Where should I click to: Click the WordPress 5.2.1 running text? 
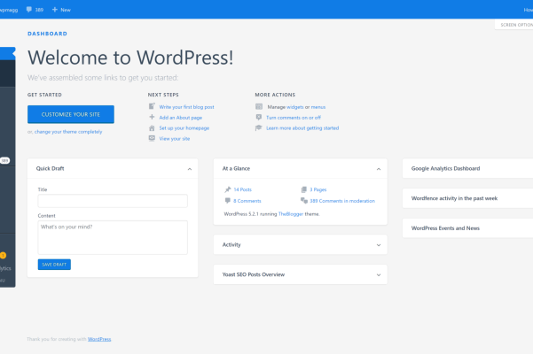click(x=250, y=214)
